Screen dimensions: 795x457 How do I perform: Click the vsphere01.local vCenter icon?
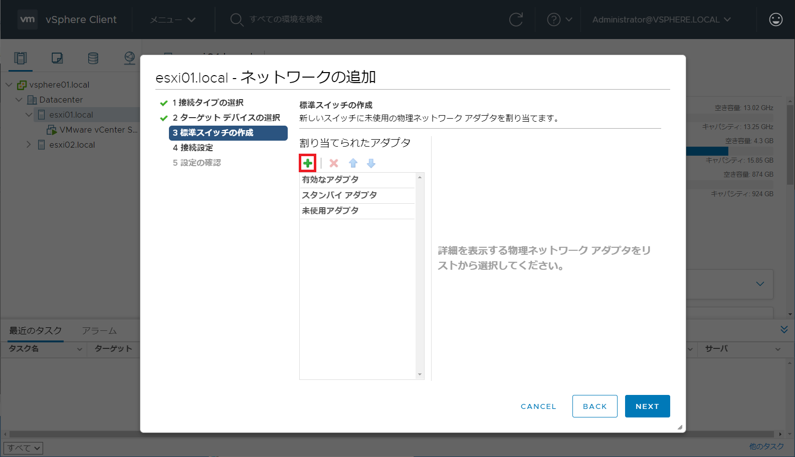tap(22, 85)
